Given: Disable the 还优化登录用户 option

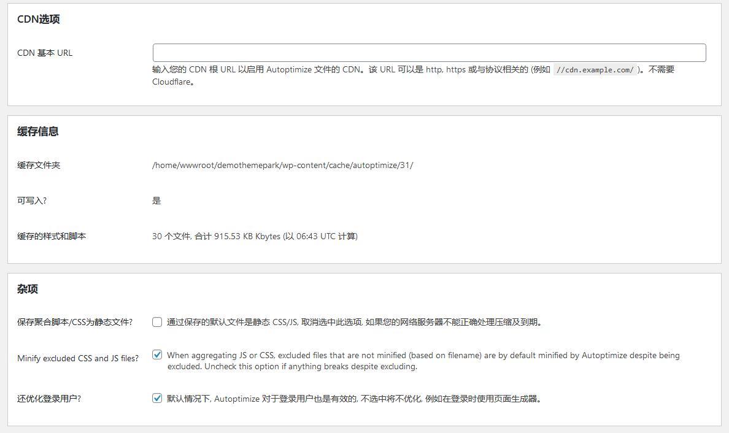Looking at the screenshot, I should pyautogui.click(x=157, y=398).
